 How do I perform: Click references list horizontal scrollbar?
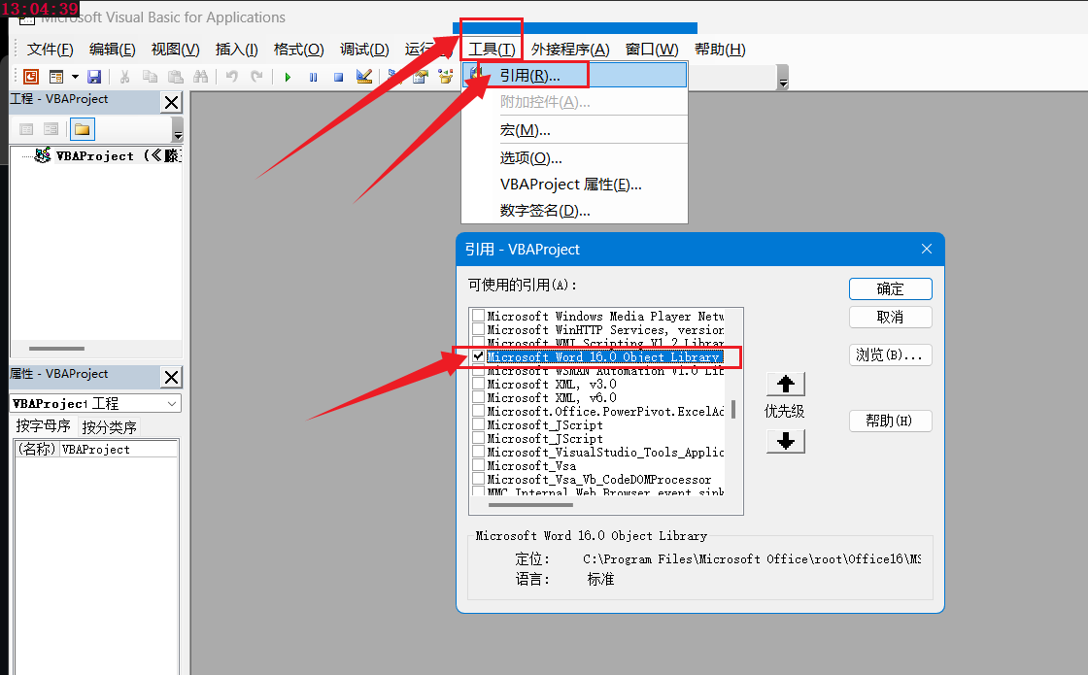pyautogui.click(x=530, y=504)
